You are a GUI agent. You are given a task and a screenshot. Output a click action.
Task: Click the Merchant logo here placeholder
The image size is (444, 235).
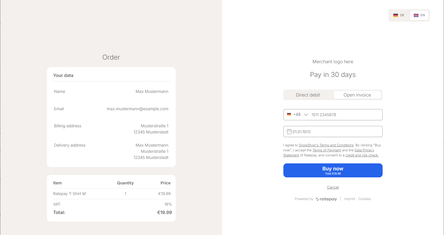tap(333, 62)
